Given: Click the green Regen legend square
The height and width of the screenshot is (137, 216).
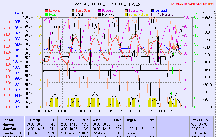Looking at the screenshot, I should pos(46,15).
